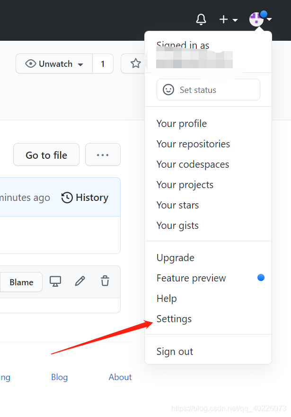Click the plus create-new icon

click(223, 19)
